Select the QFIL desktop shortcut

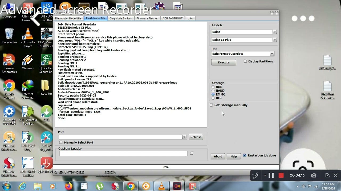point(47,114)
